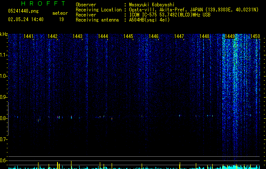The image size is (266, 169).
Task: Click the gray vertical frequency range bar
Action: point(8,119)
